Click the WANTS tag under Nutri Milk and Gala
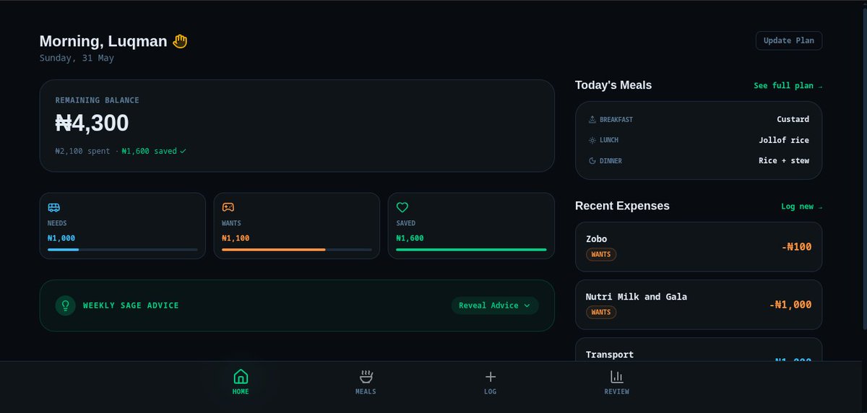 click(601, 312)
